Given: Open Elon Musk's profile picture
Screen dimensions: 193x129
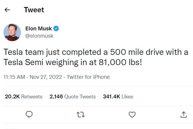Looking at the screenshot, I should pyautogui.click(x=12, y=32).
